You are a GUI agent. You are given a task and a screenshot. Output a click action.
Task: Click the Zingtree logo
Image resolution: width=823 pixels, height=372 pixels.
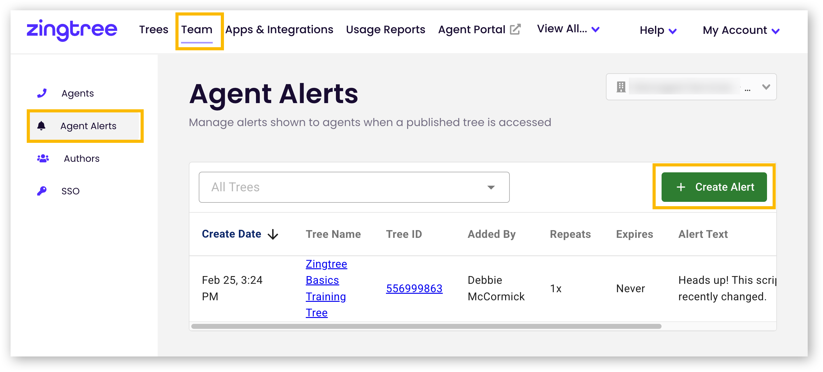72,30
